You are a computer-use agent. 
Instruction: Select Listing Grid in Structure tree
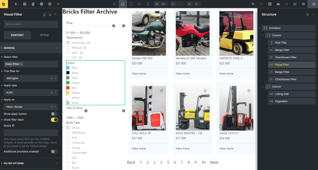pyautogui.click(x=292, y=94)
